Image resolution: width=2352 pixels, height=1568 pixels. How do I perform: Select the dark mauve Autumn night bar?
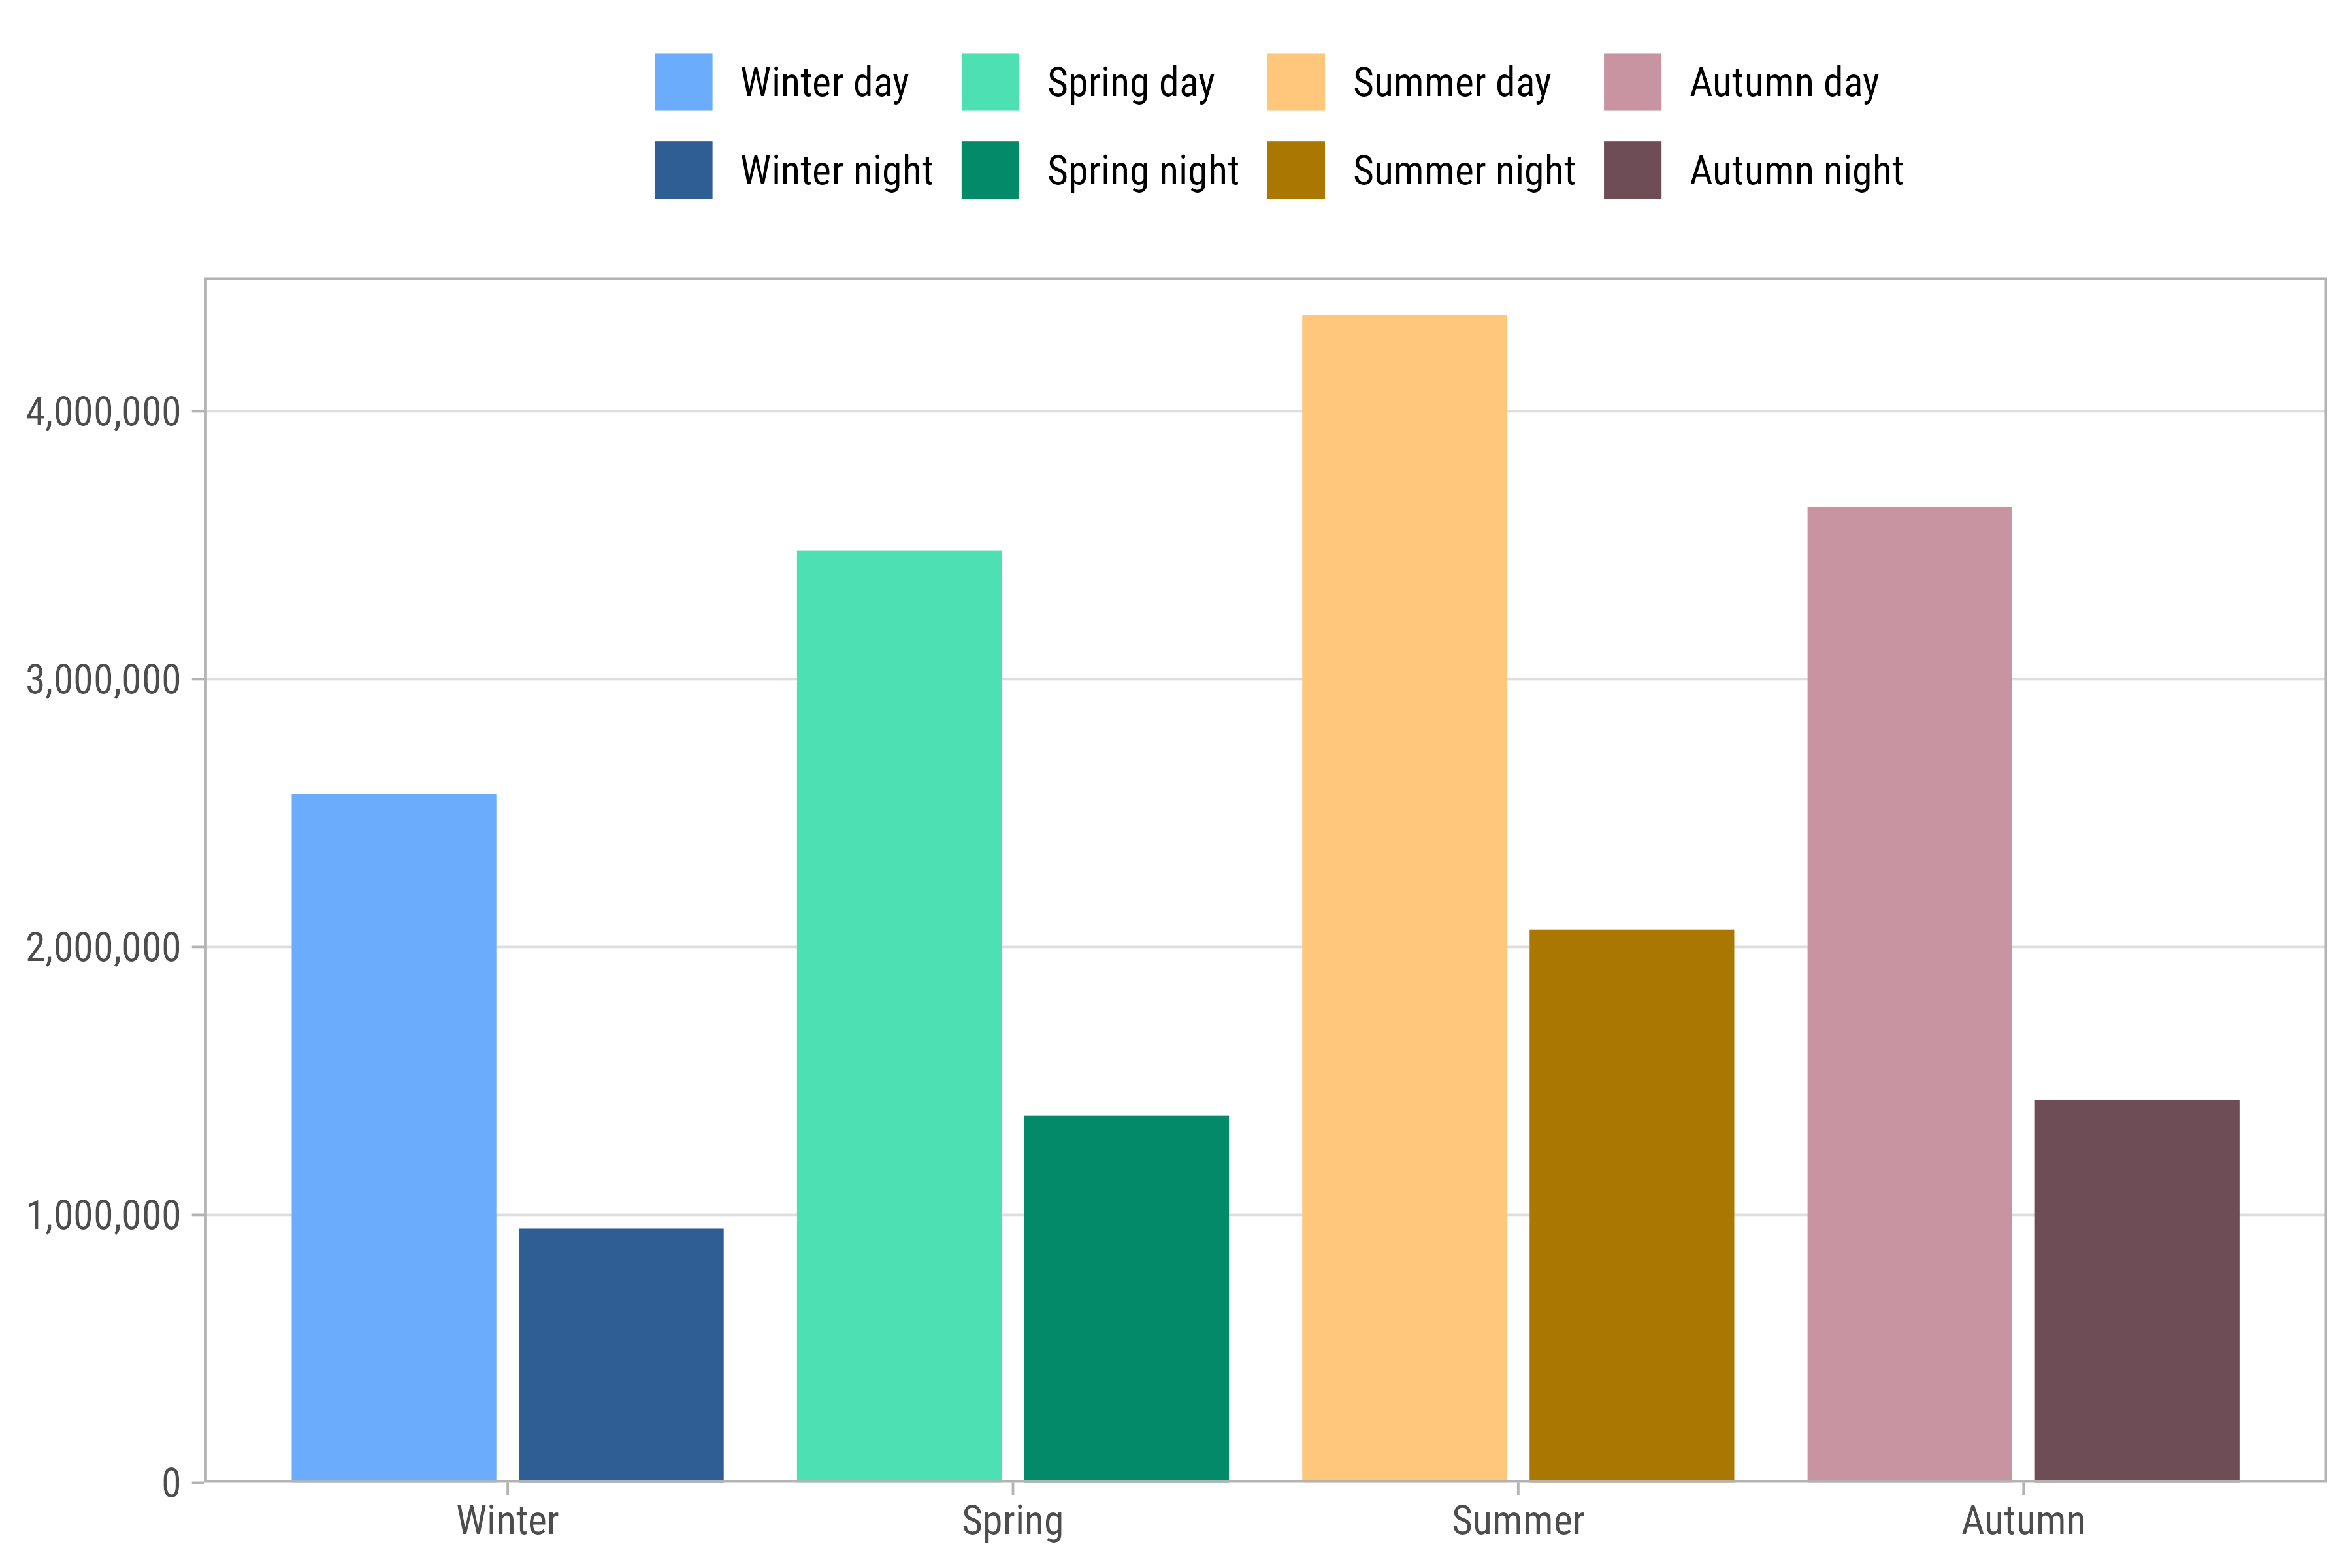point(2136,1290)
